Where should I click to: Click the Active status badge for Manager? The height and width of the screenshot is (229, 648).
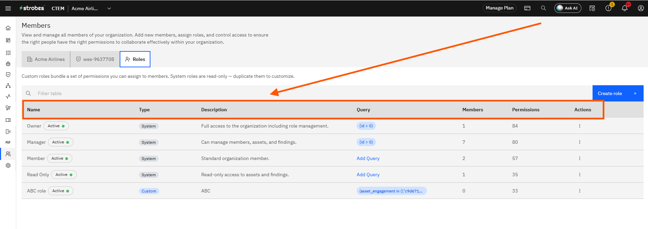pyautogui.click(x=61, y=142)
